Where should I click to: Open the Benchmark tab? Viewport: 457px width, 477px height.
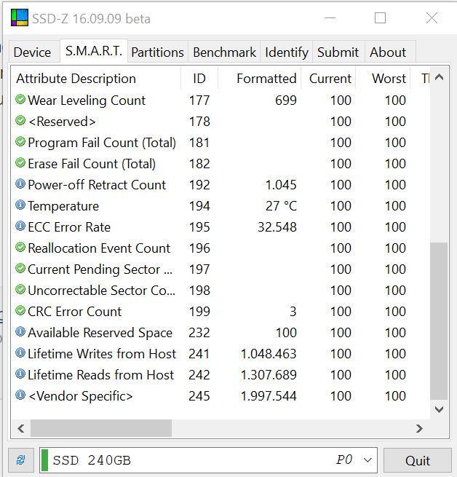[x=224, y=52]
